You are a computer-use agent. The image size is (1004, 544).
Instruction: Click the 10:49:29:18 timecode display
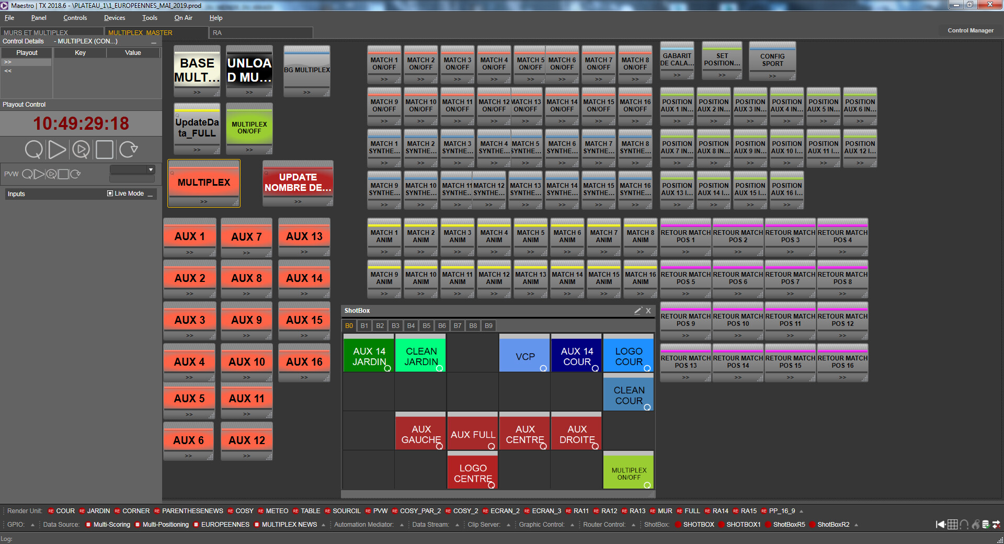[81, 123]
